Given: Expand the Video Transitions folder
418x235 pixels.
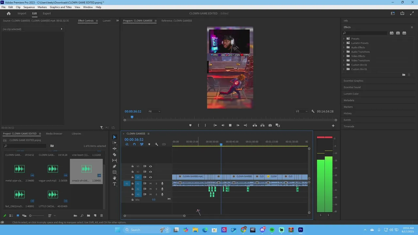Looking at the screenshot, I should [344, 60].
